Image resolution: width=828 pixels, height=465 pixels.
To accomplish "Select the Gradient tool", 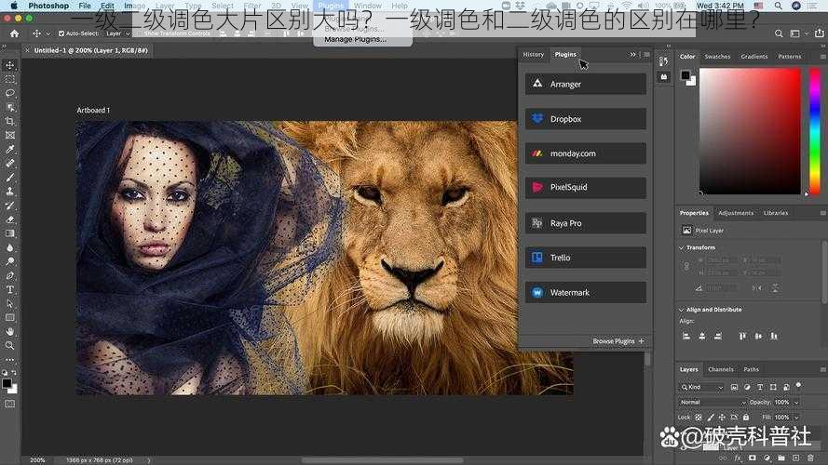I will 10,233.
